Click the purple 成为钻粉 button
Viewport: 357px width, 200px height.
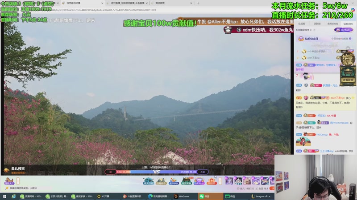344,30
